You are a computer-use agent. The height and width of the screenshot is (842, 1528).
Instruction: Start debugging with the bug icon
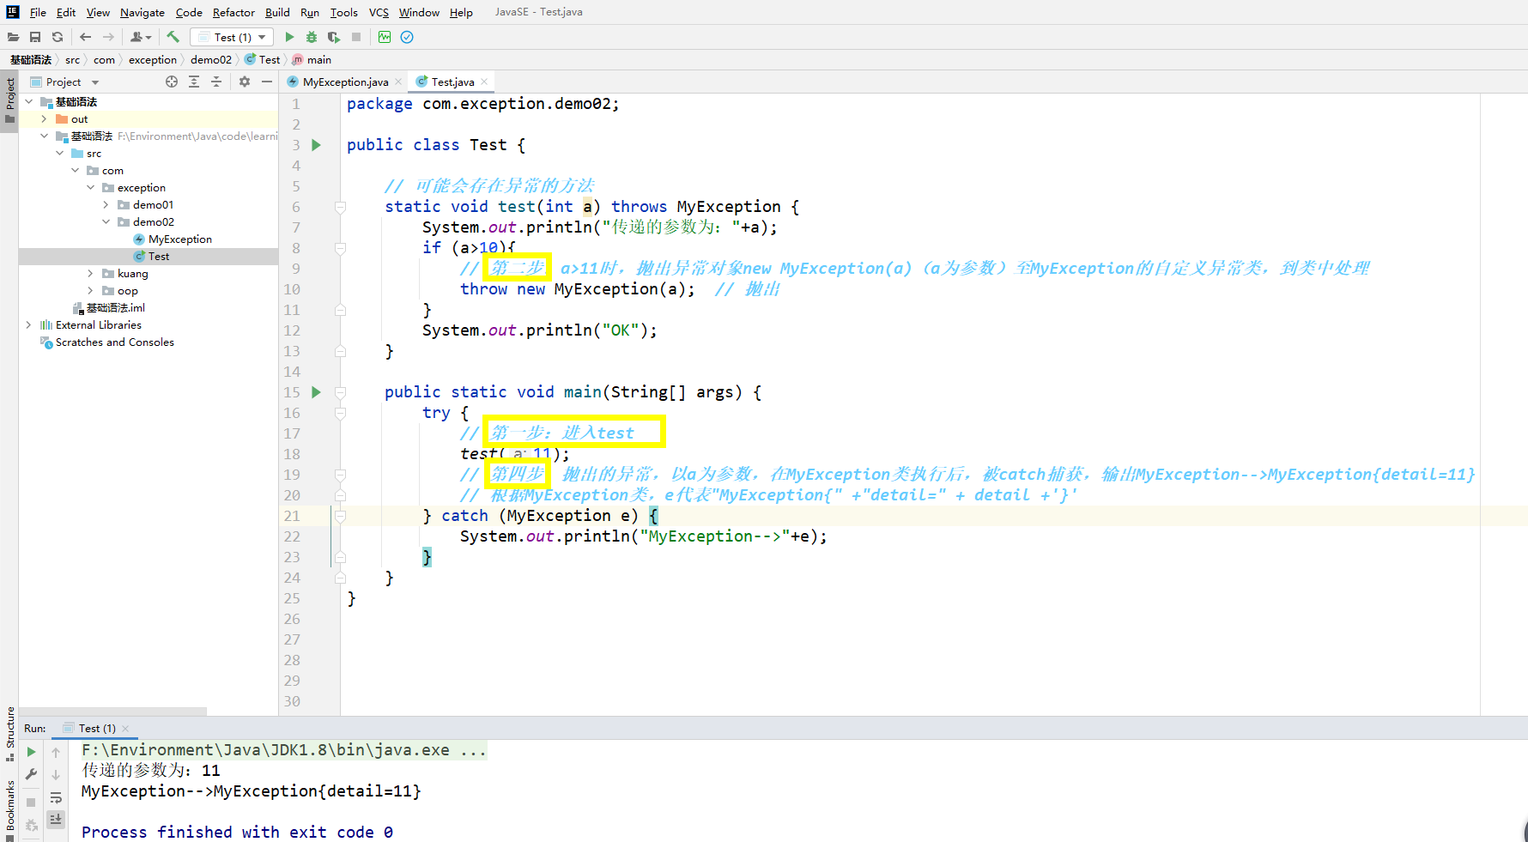tap(312, 37)
